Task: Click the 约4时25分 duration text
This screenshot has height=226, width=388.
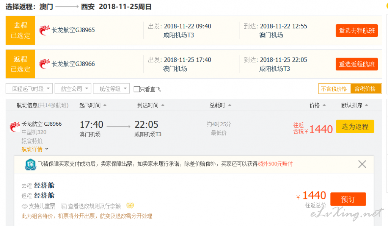Action: click(x=219, y=124)
